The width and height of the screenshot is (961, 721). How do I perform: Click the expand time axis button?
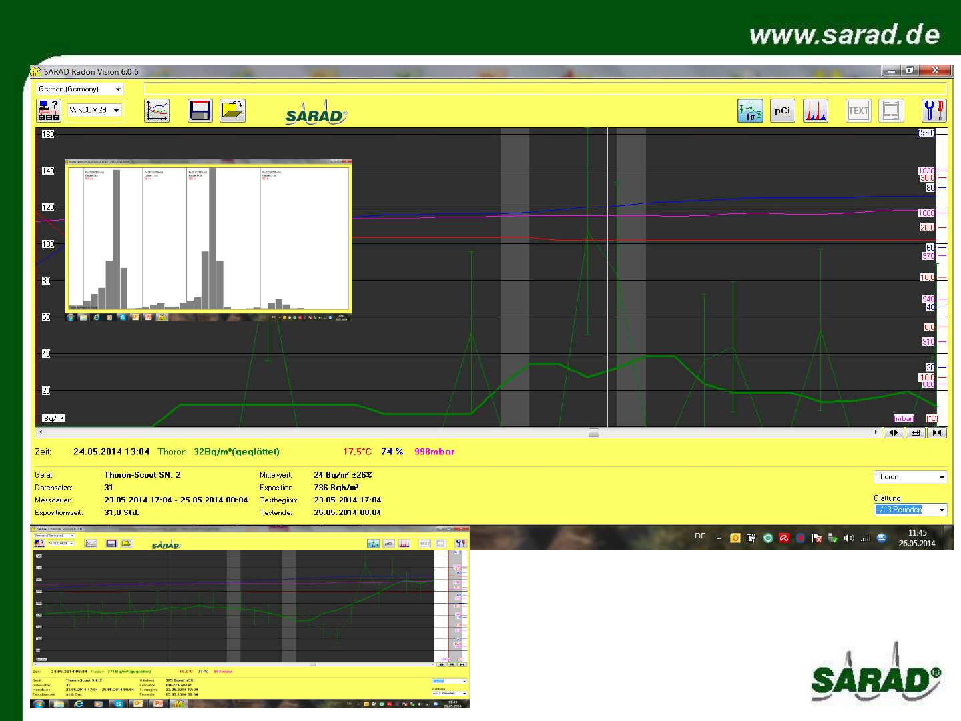(894, 432)
